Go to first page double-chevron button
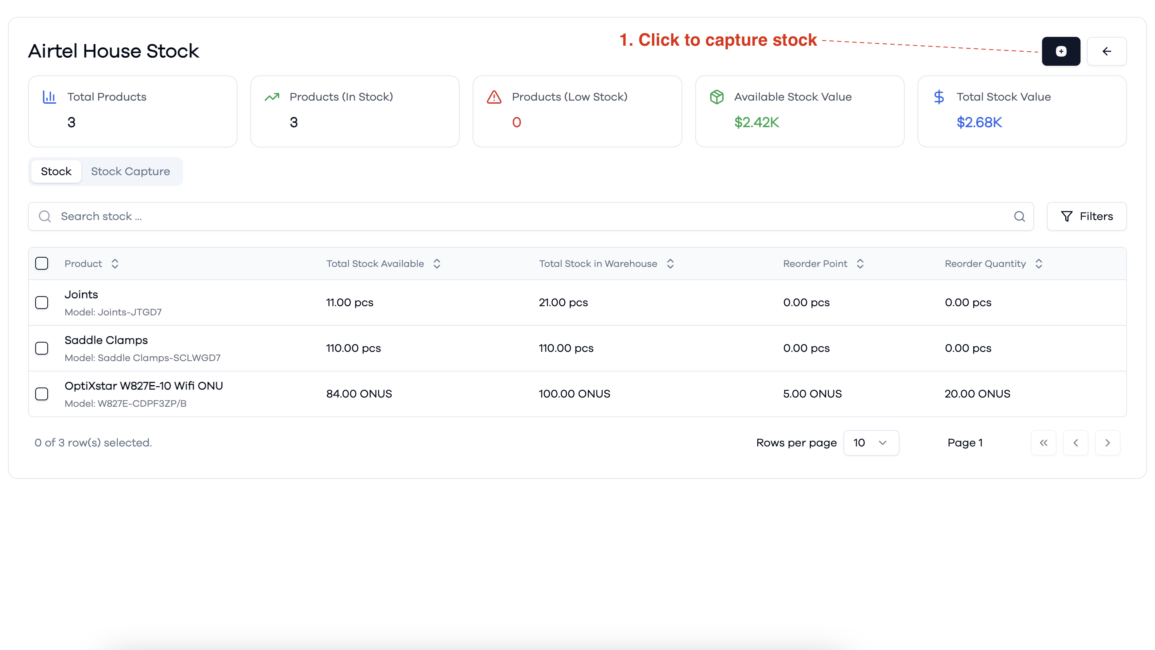Screen dimensions: 1155x650 tap(1043, 443)
